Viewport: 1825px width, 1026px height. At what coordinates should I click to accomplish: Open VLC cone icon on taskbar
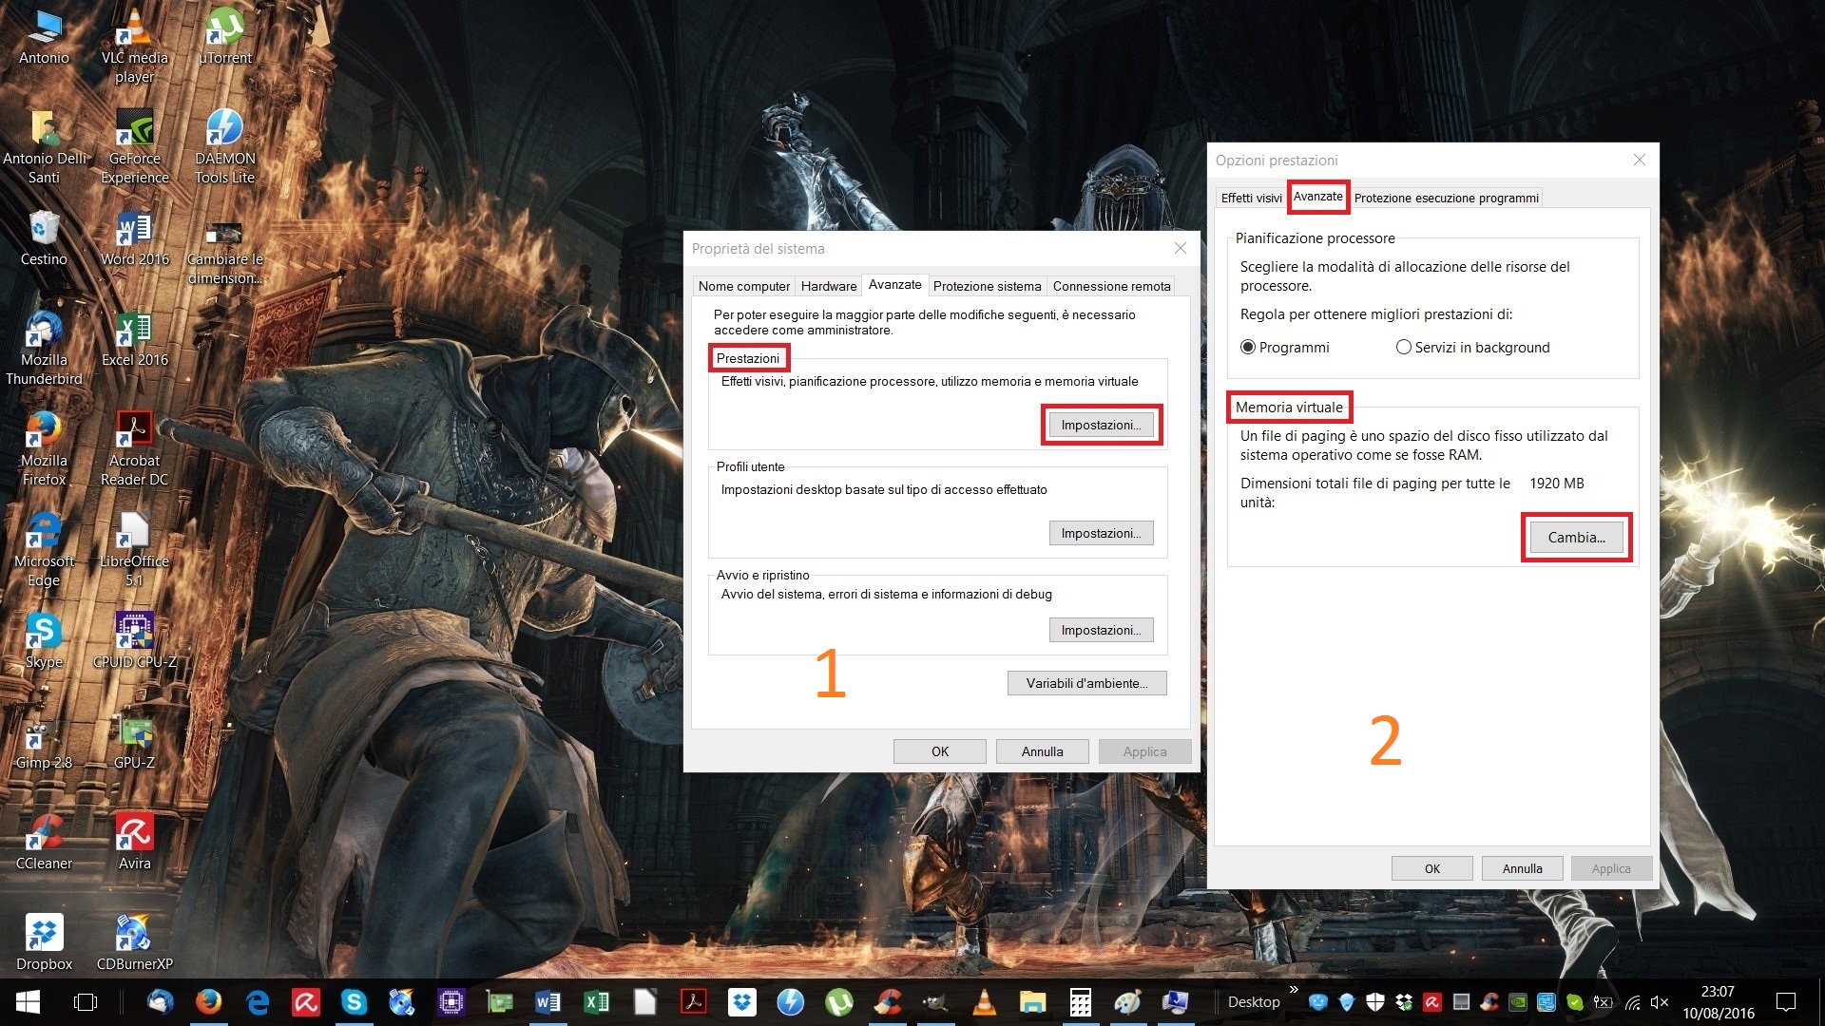click(984, 1002)
